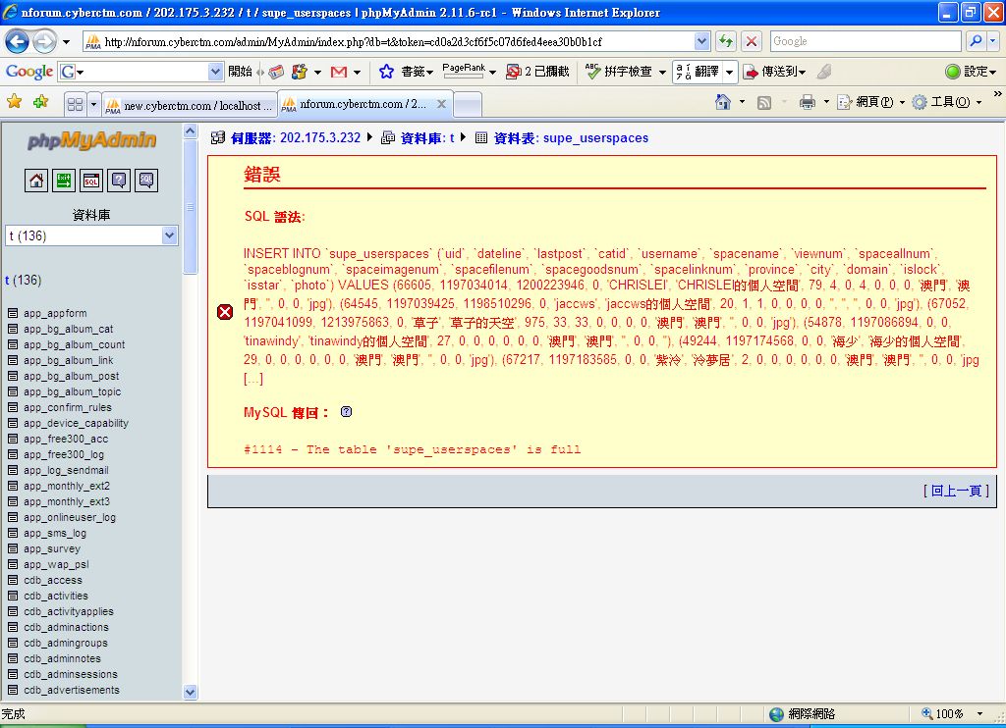Open the SQL query window icon
Screen dimensions: 1006x728
click(x=91, y=180)
